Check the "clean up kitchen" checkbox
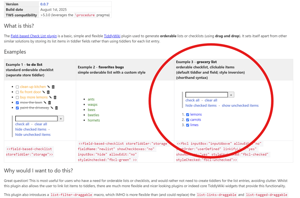Image resolution: width=300 pixels, height=198 pixels. pyautogui.click(x=17, y=87)
